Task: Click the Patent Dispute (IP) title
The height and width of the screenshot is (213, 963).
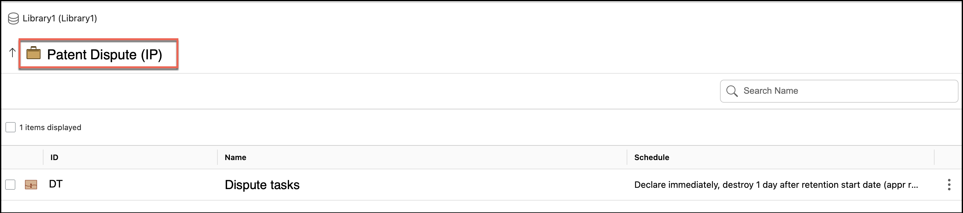Action: pyautogui.click(x=104, y=55)
